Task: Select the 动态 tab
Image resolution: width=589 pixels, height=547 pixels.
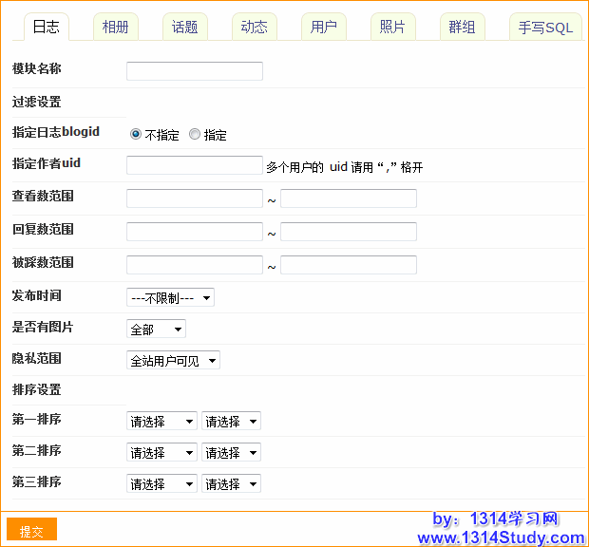Action: tap(254, 28)
